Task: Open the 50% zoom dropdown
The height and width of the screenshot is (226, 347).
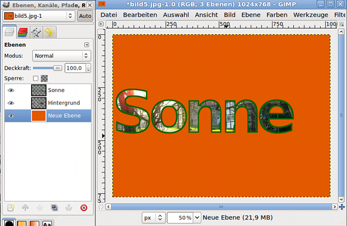Action: (197, 218)
